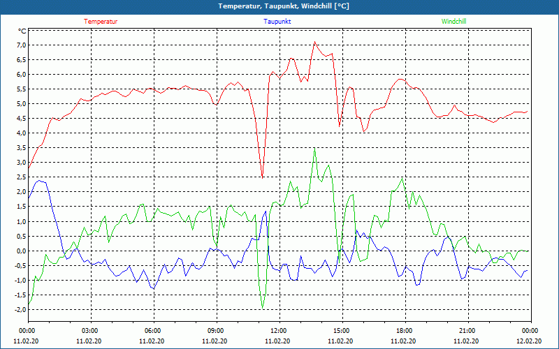This screenshot has width=559, height=349.
Task: Click the -2,0 y-axis value
Action: (x=20, y=309)
